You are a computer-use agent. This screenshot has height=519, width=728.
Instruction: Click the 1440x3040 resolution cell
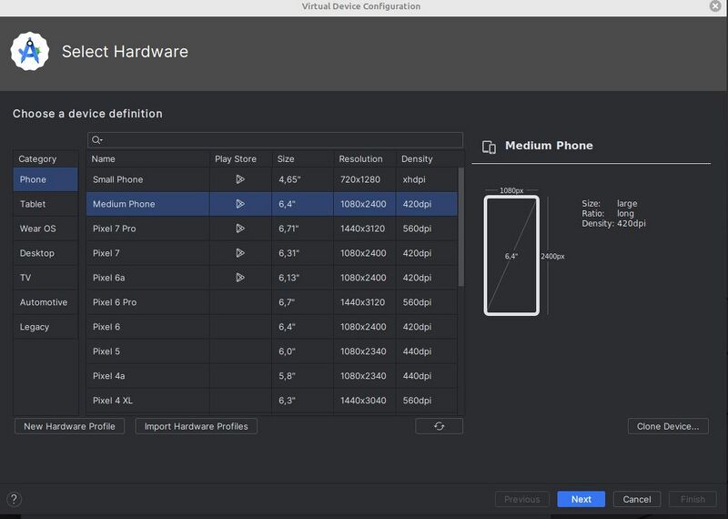363,401
